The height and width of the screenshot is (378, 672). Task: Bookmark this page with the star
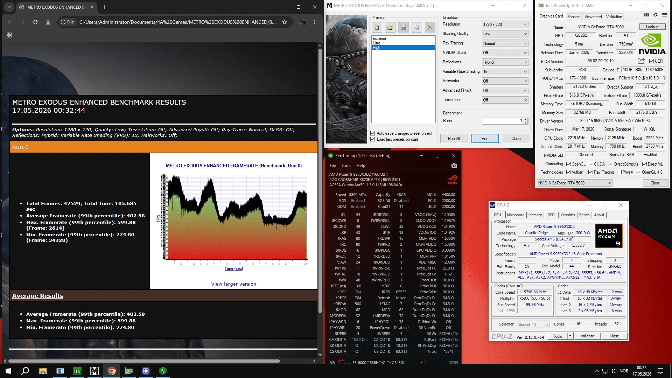(x=285, y=22)
